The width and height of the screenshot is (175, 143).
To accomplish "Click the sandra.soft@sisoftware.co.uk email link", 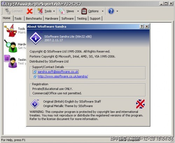I will click(58, 72).
